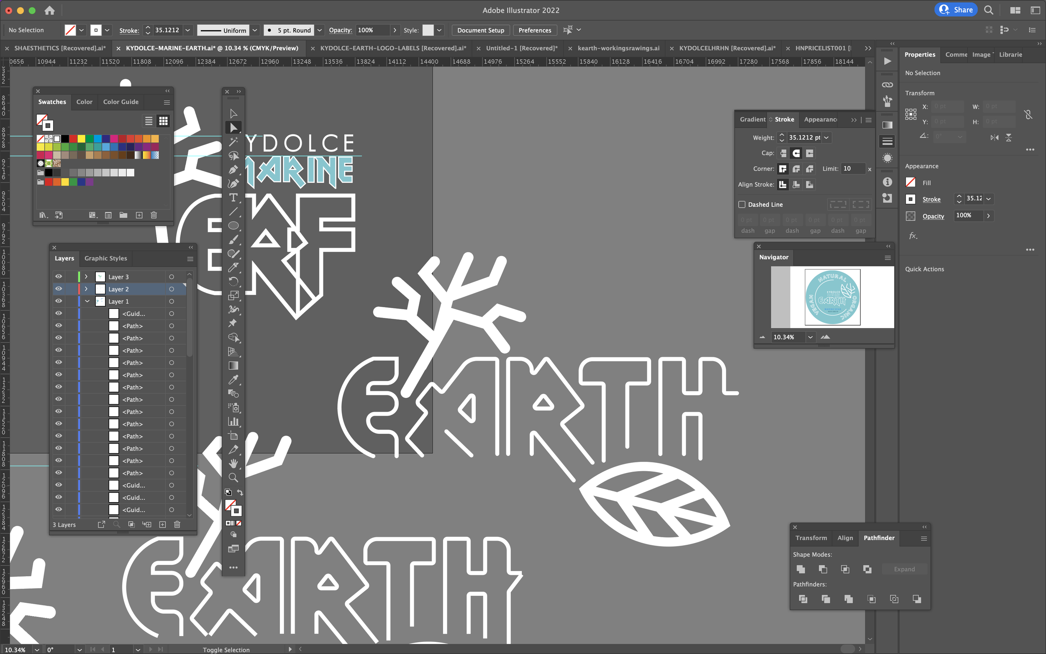Click the Navigator preview thumbnail
1046x654 pixels.
(832, 297)
